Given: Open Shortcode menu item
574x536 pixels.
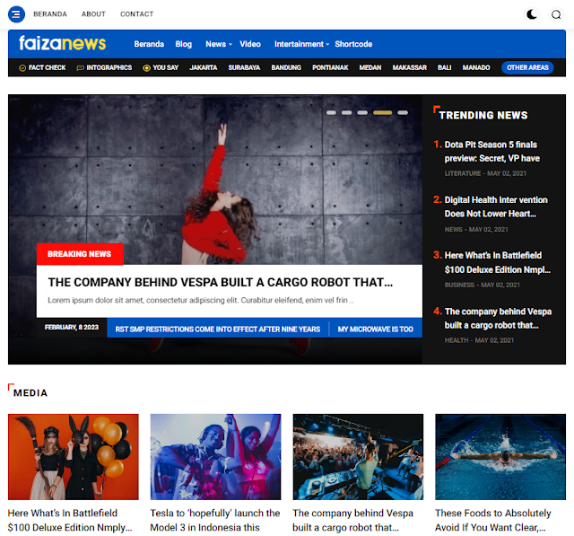Looking at the screenshot, I should (x=353, y=44).
